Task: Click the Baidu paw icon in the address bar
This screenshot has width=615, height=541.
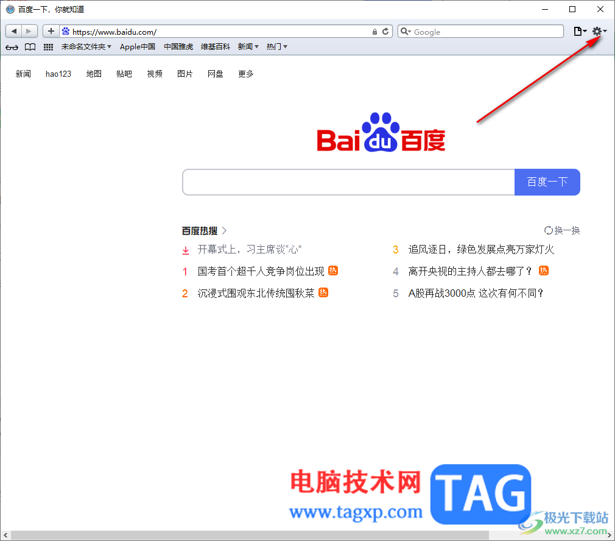Action: (66, 30)
